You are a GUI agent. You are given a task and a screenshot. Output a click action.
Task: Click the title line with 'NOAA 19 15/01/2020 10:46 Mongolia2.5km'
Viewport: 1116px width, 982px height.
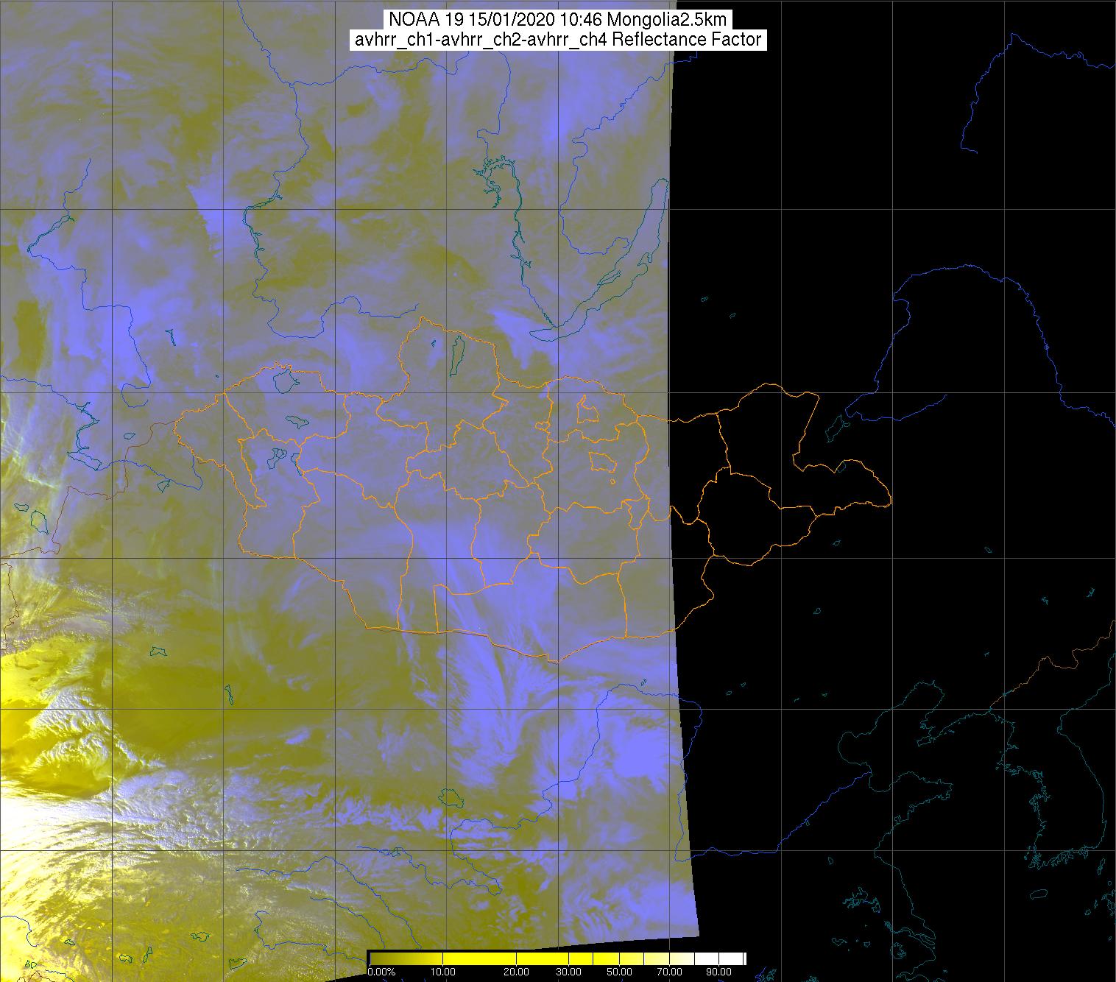pos(557,19)
